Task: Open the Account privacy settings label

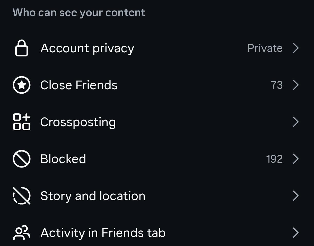Action: point(87,48)
